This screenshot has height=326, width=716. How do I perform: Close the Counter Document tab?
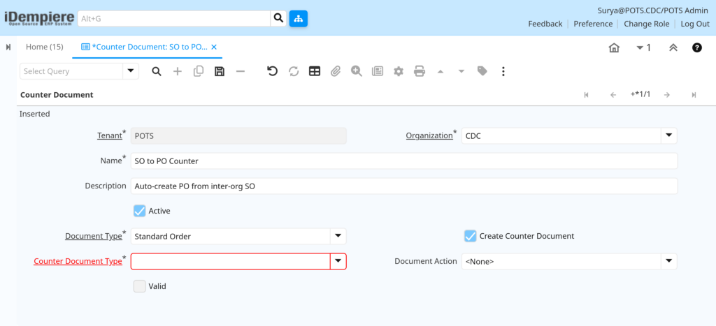pyautogui.click(x=214, y=47)
